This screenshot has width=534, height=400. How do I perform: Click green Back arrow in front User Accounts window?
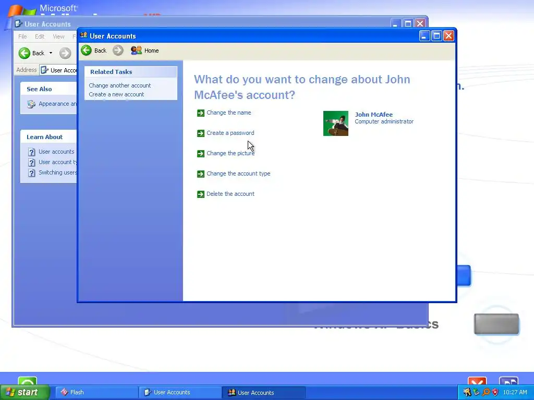point(87,51)
